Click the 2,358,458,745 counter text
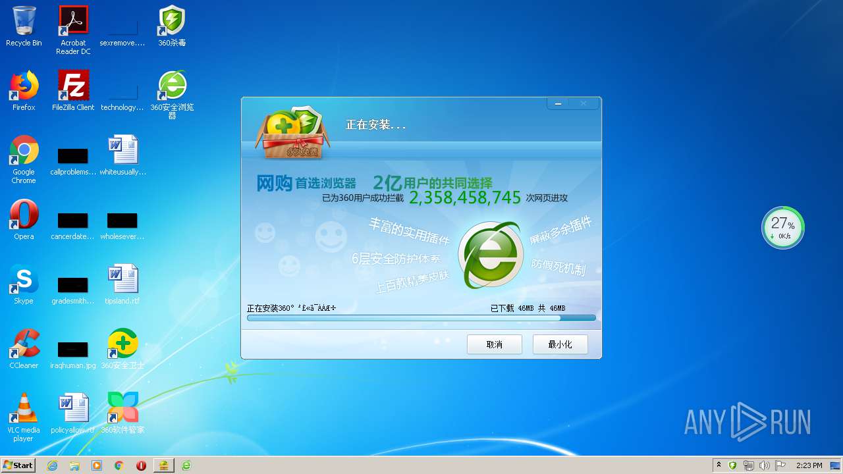The image size is (843, 474). coord(465,197)
